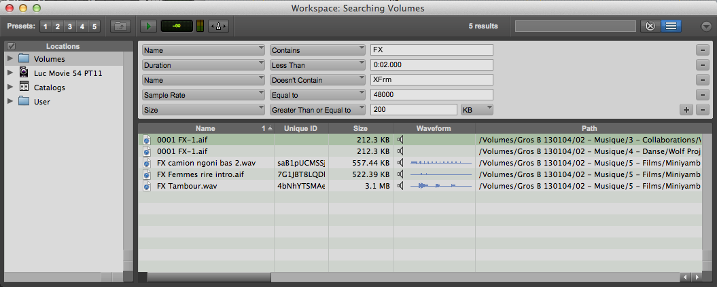Click the preview level meter

[x=200, y=26]
